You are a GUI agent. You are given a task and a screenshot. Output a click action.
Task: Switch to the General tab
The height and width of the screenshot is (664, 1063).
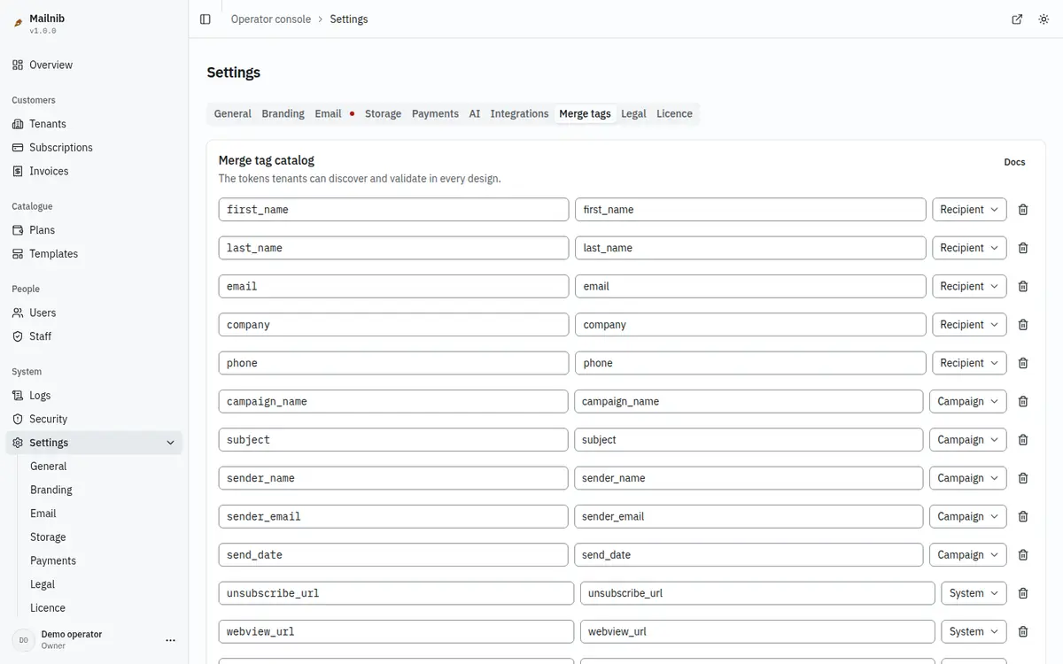[x=233, y=114]
